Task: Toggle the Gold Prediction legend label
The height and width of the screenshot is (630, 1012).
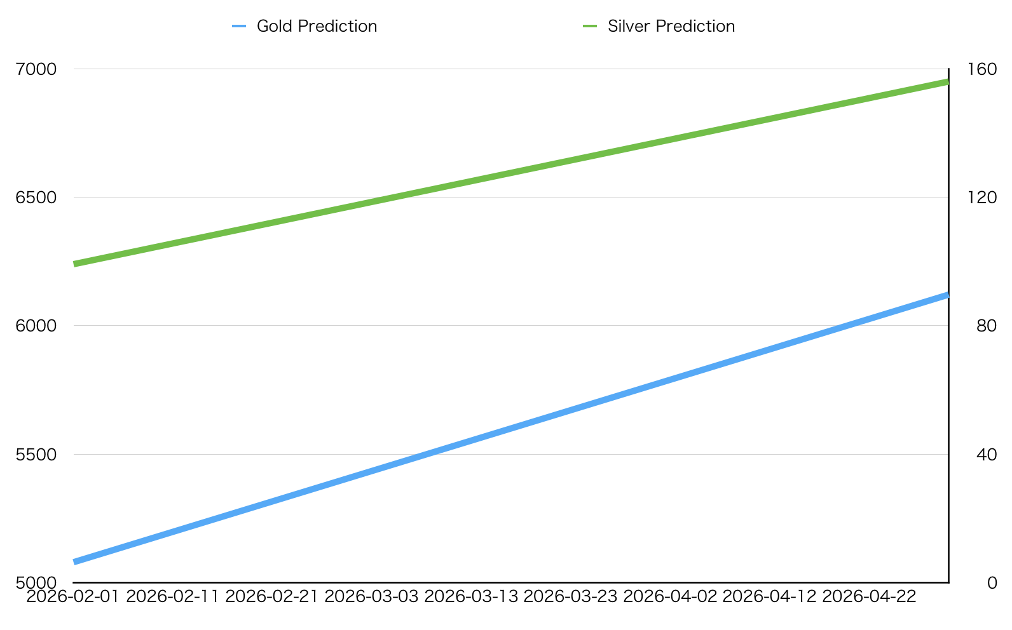Action: (317, 26)
